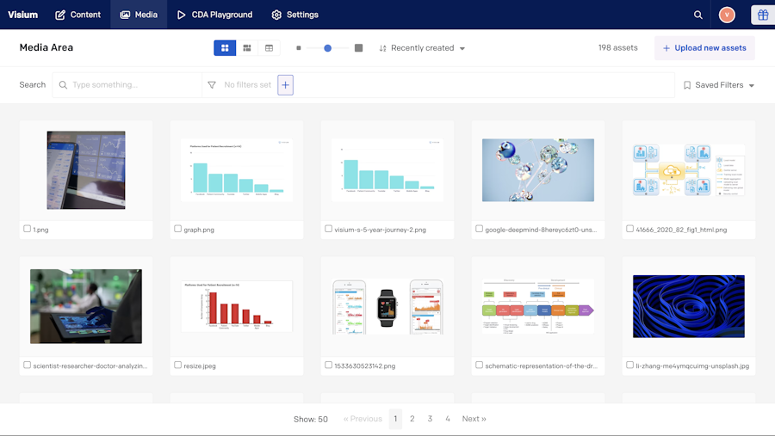Select checkbox for 1533630523142.png

[329, 365]
